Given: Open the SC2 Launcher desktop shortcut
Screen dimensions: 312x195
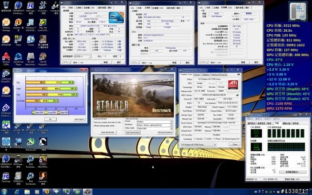Looking at the screenshot, I should [x=43, y=7].
